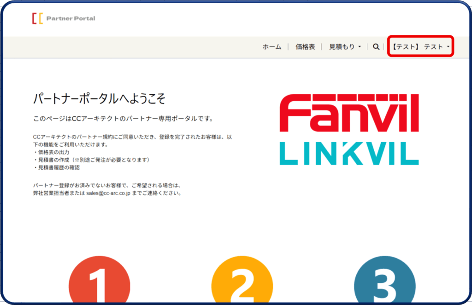The width and height of the screenshot is (472, 305).
Task: Click the text ・見積書履歴の確認
Action: coord(56,167)
